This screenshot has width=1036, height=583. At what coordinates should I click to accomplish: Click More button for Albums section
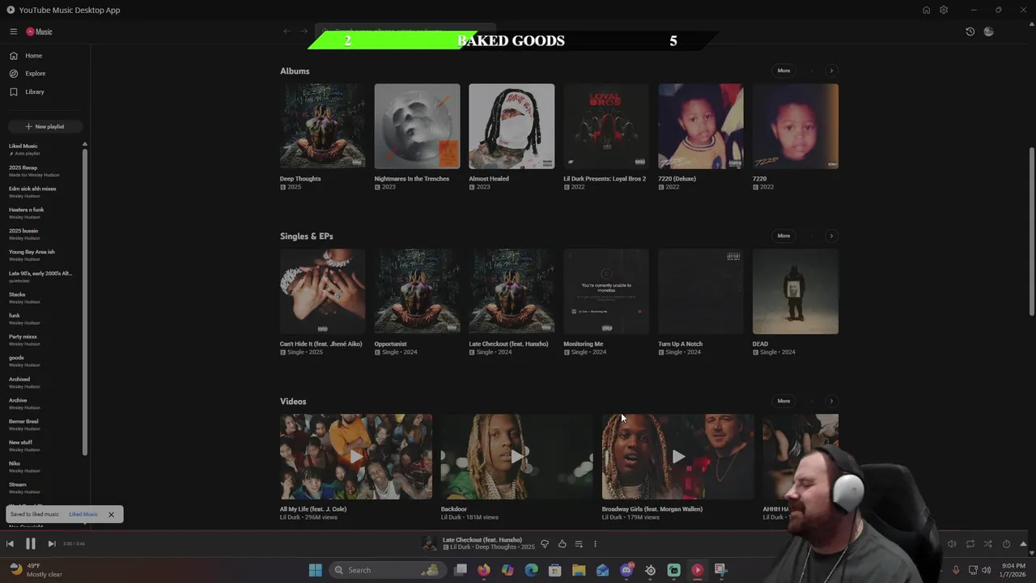[783, 70]
